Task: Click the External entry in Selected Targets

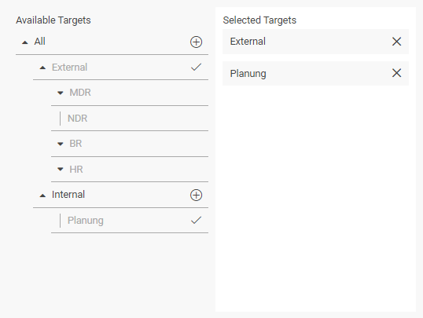Action: [315, 42]
